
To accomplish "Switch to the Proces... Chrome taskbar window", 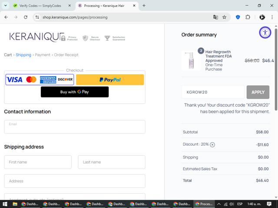I will 204,204.
